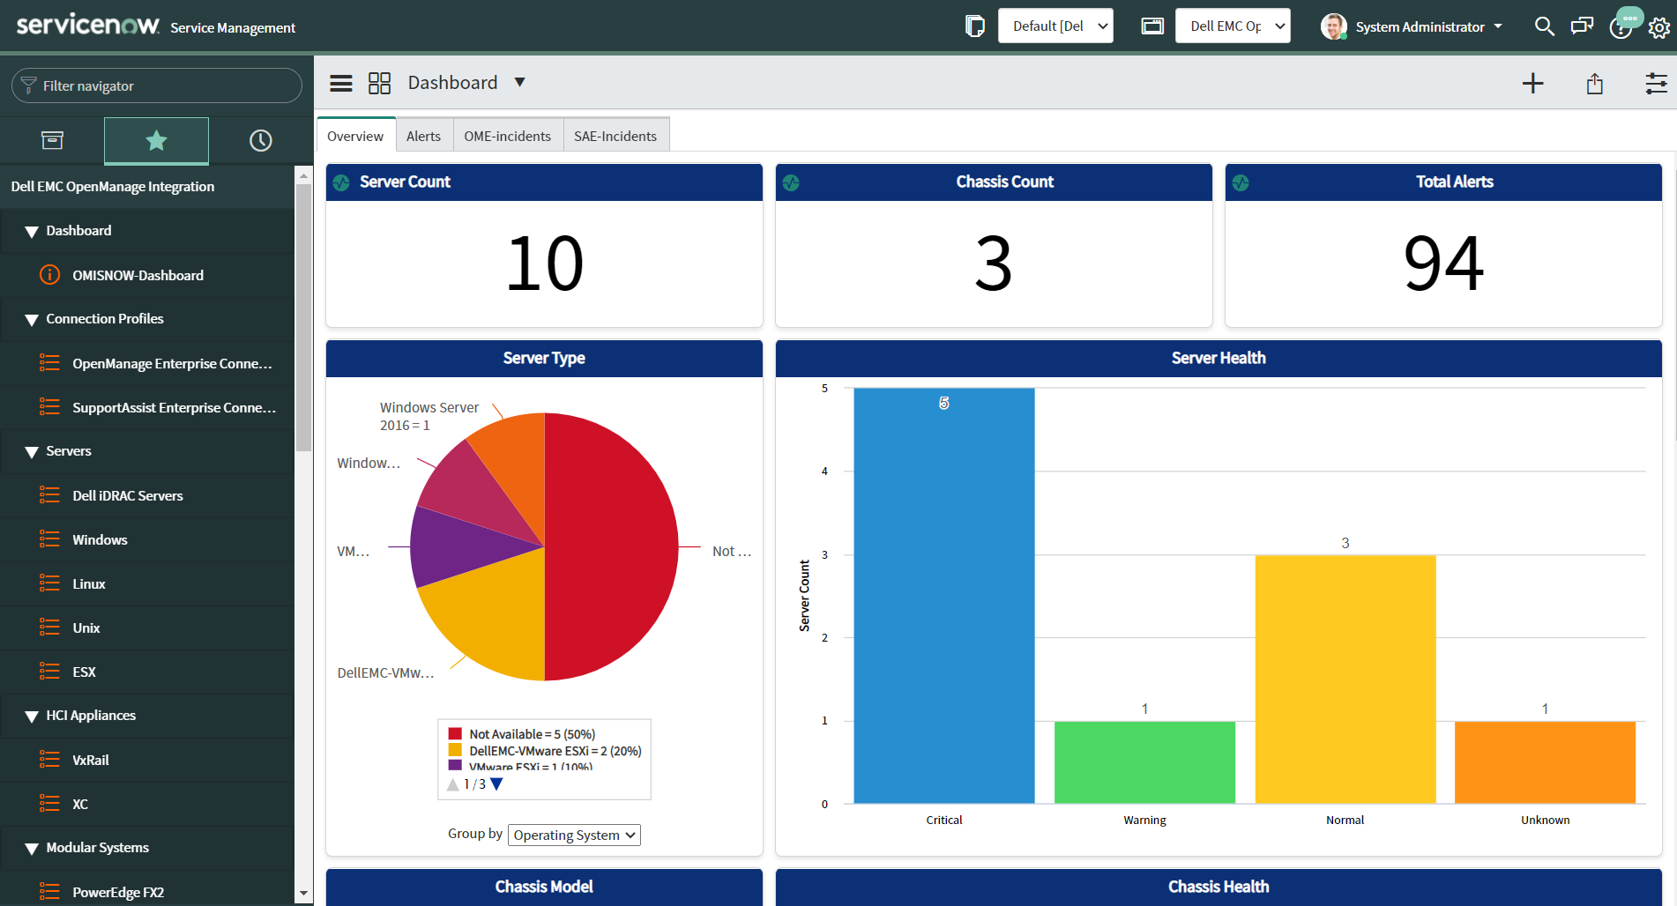
Task: Open the OME-incidents tab
Action: [x=507, y=135]
